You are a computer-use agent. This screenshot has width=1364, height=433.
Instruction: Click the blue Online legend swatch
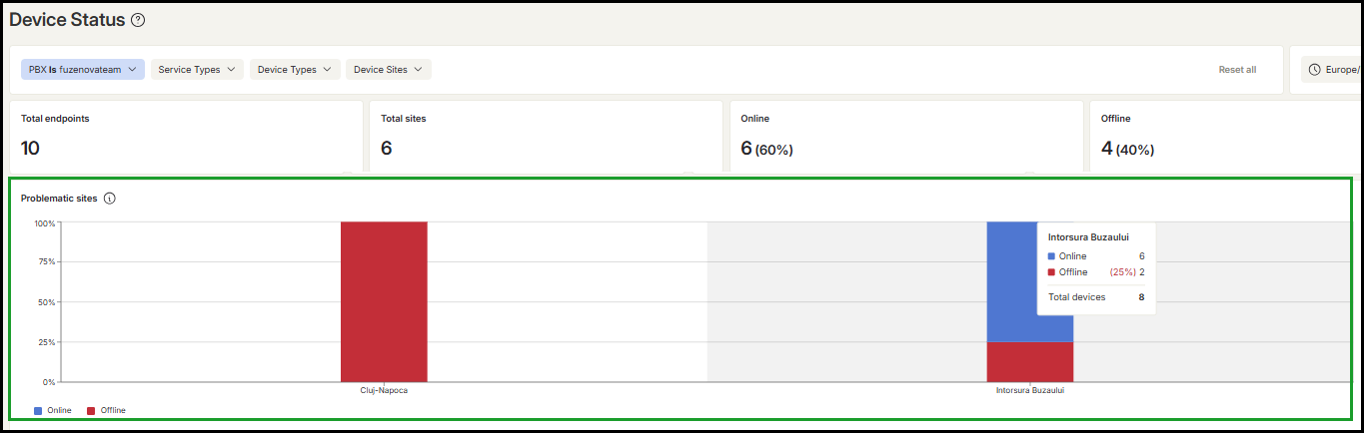tap(38, 410)
